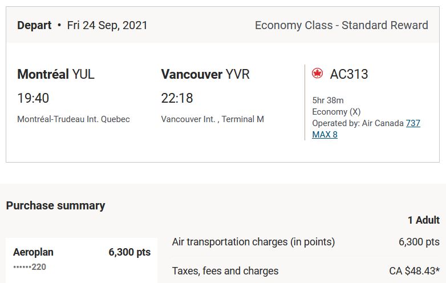Screen dimensions: 446x283
Task: Click flight number AC313
Action: [349, 74]
